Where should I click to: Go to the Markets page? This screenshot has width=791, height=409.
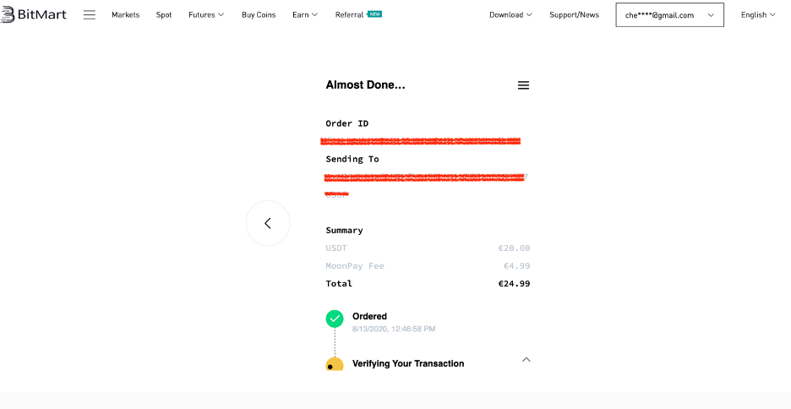[x=125, y=14]
